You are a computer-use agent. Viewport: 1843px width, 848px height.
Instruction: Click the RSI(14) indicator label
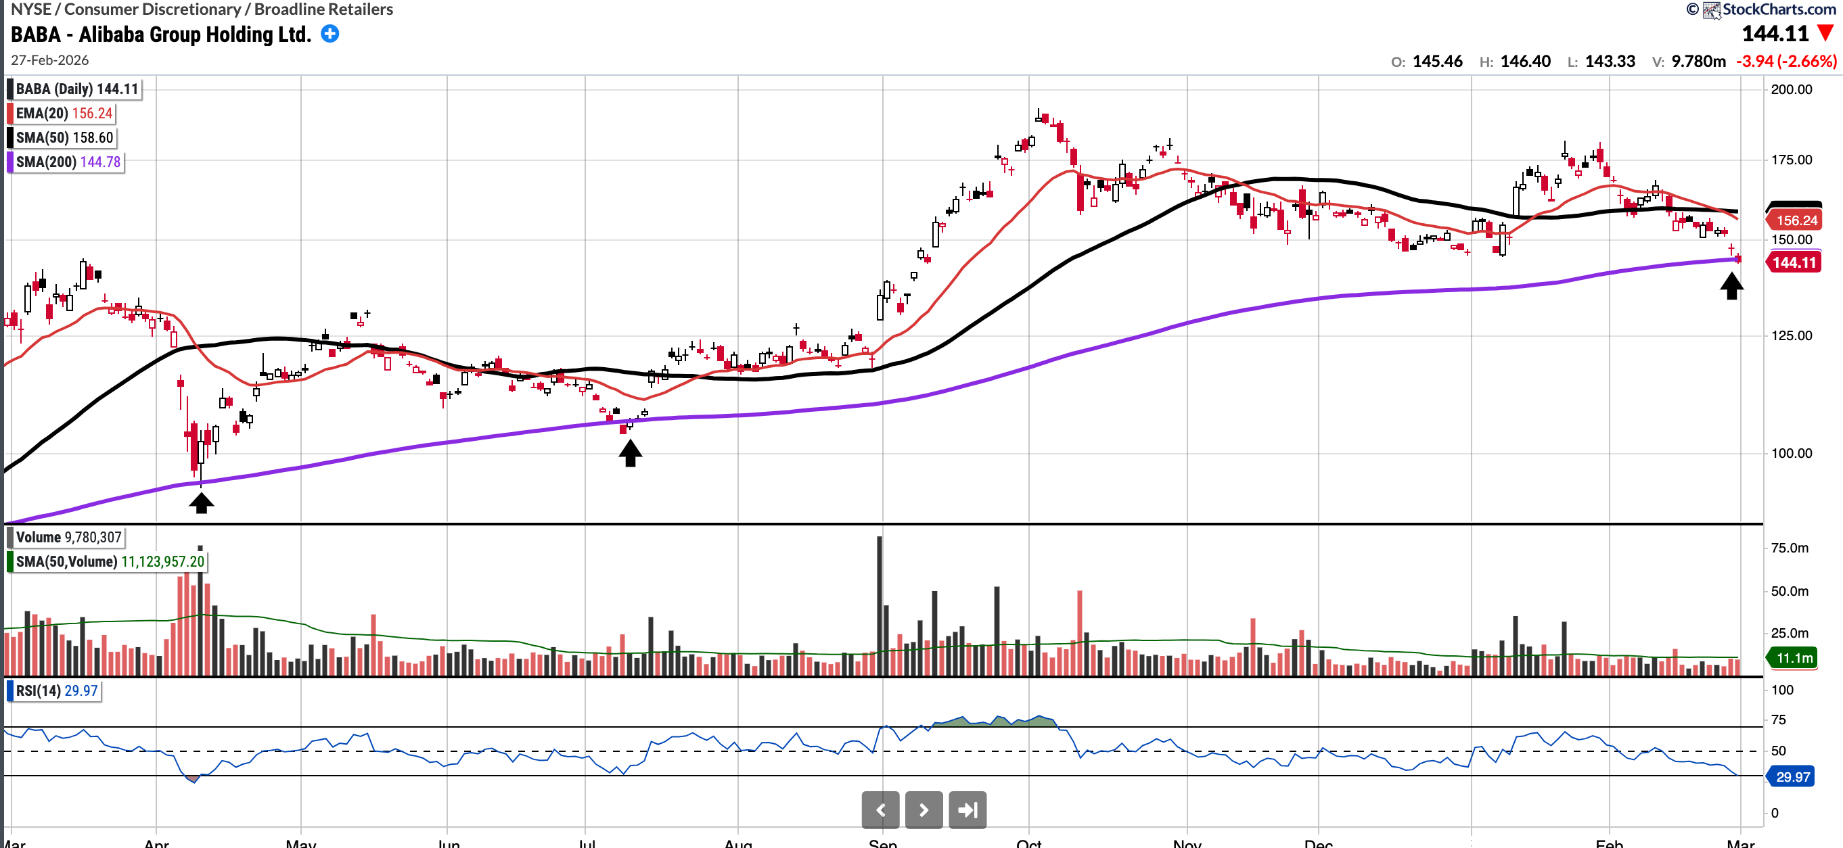coord(57,690)
